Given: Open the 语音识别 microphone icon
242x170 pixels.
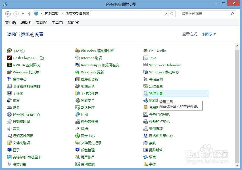Looking at the screenshot, I should [x=9, y=164].
